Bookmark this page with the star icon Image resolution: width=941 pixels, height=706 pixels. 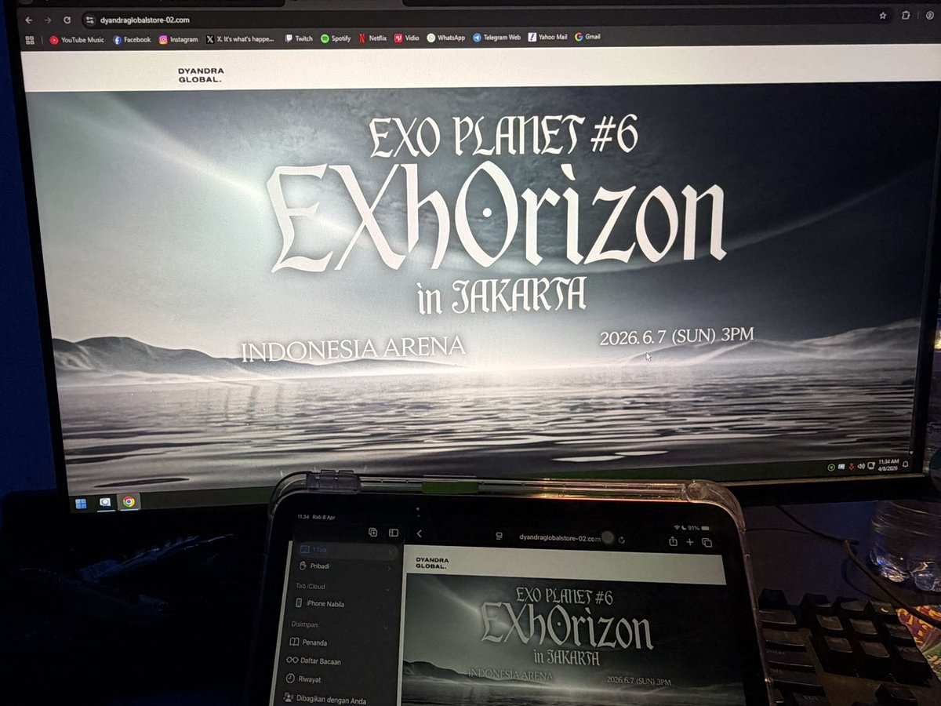click(x=883, y=16)
